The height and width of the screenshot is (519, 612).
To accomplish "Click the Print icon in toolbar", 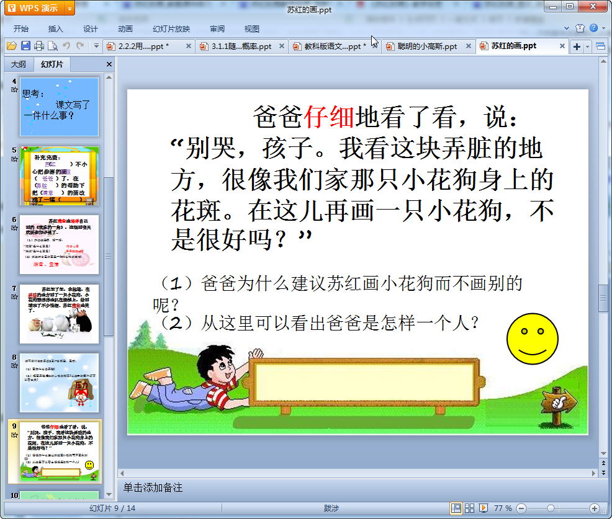I will 39,46.
